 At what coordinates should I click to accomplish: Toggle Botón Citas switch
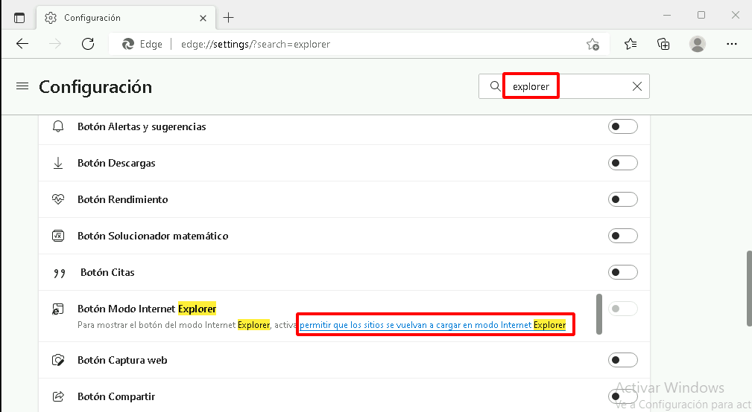[x=622, y=272]
